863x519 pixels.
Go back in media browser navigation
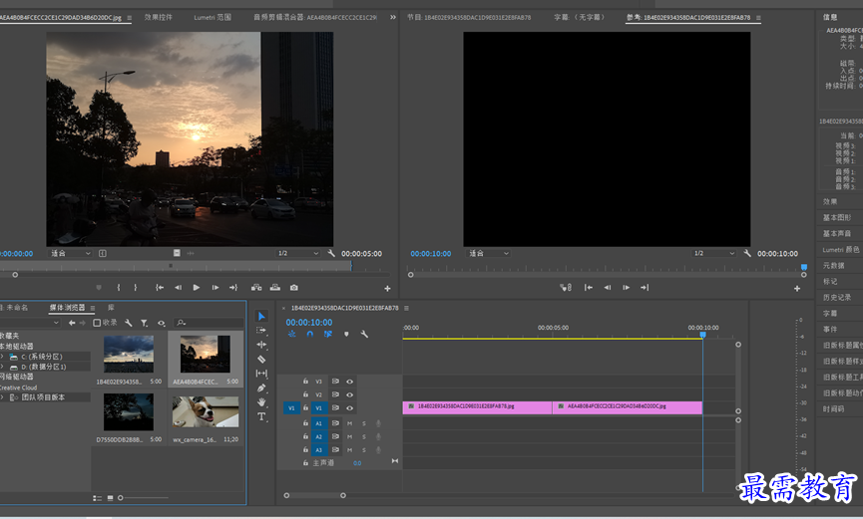tap(72, 323)
